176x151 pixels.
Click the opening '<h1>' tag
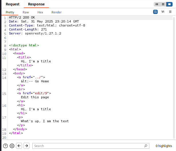coord(21,105)
